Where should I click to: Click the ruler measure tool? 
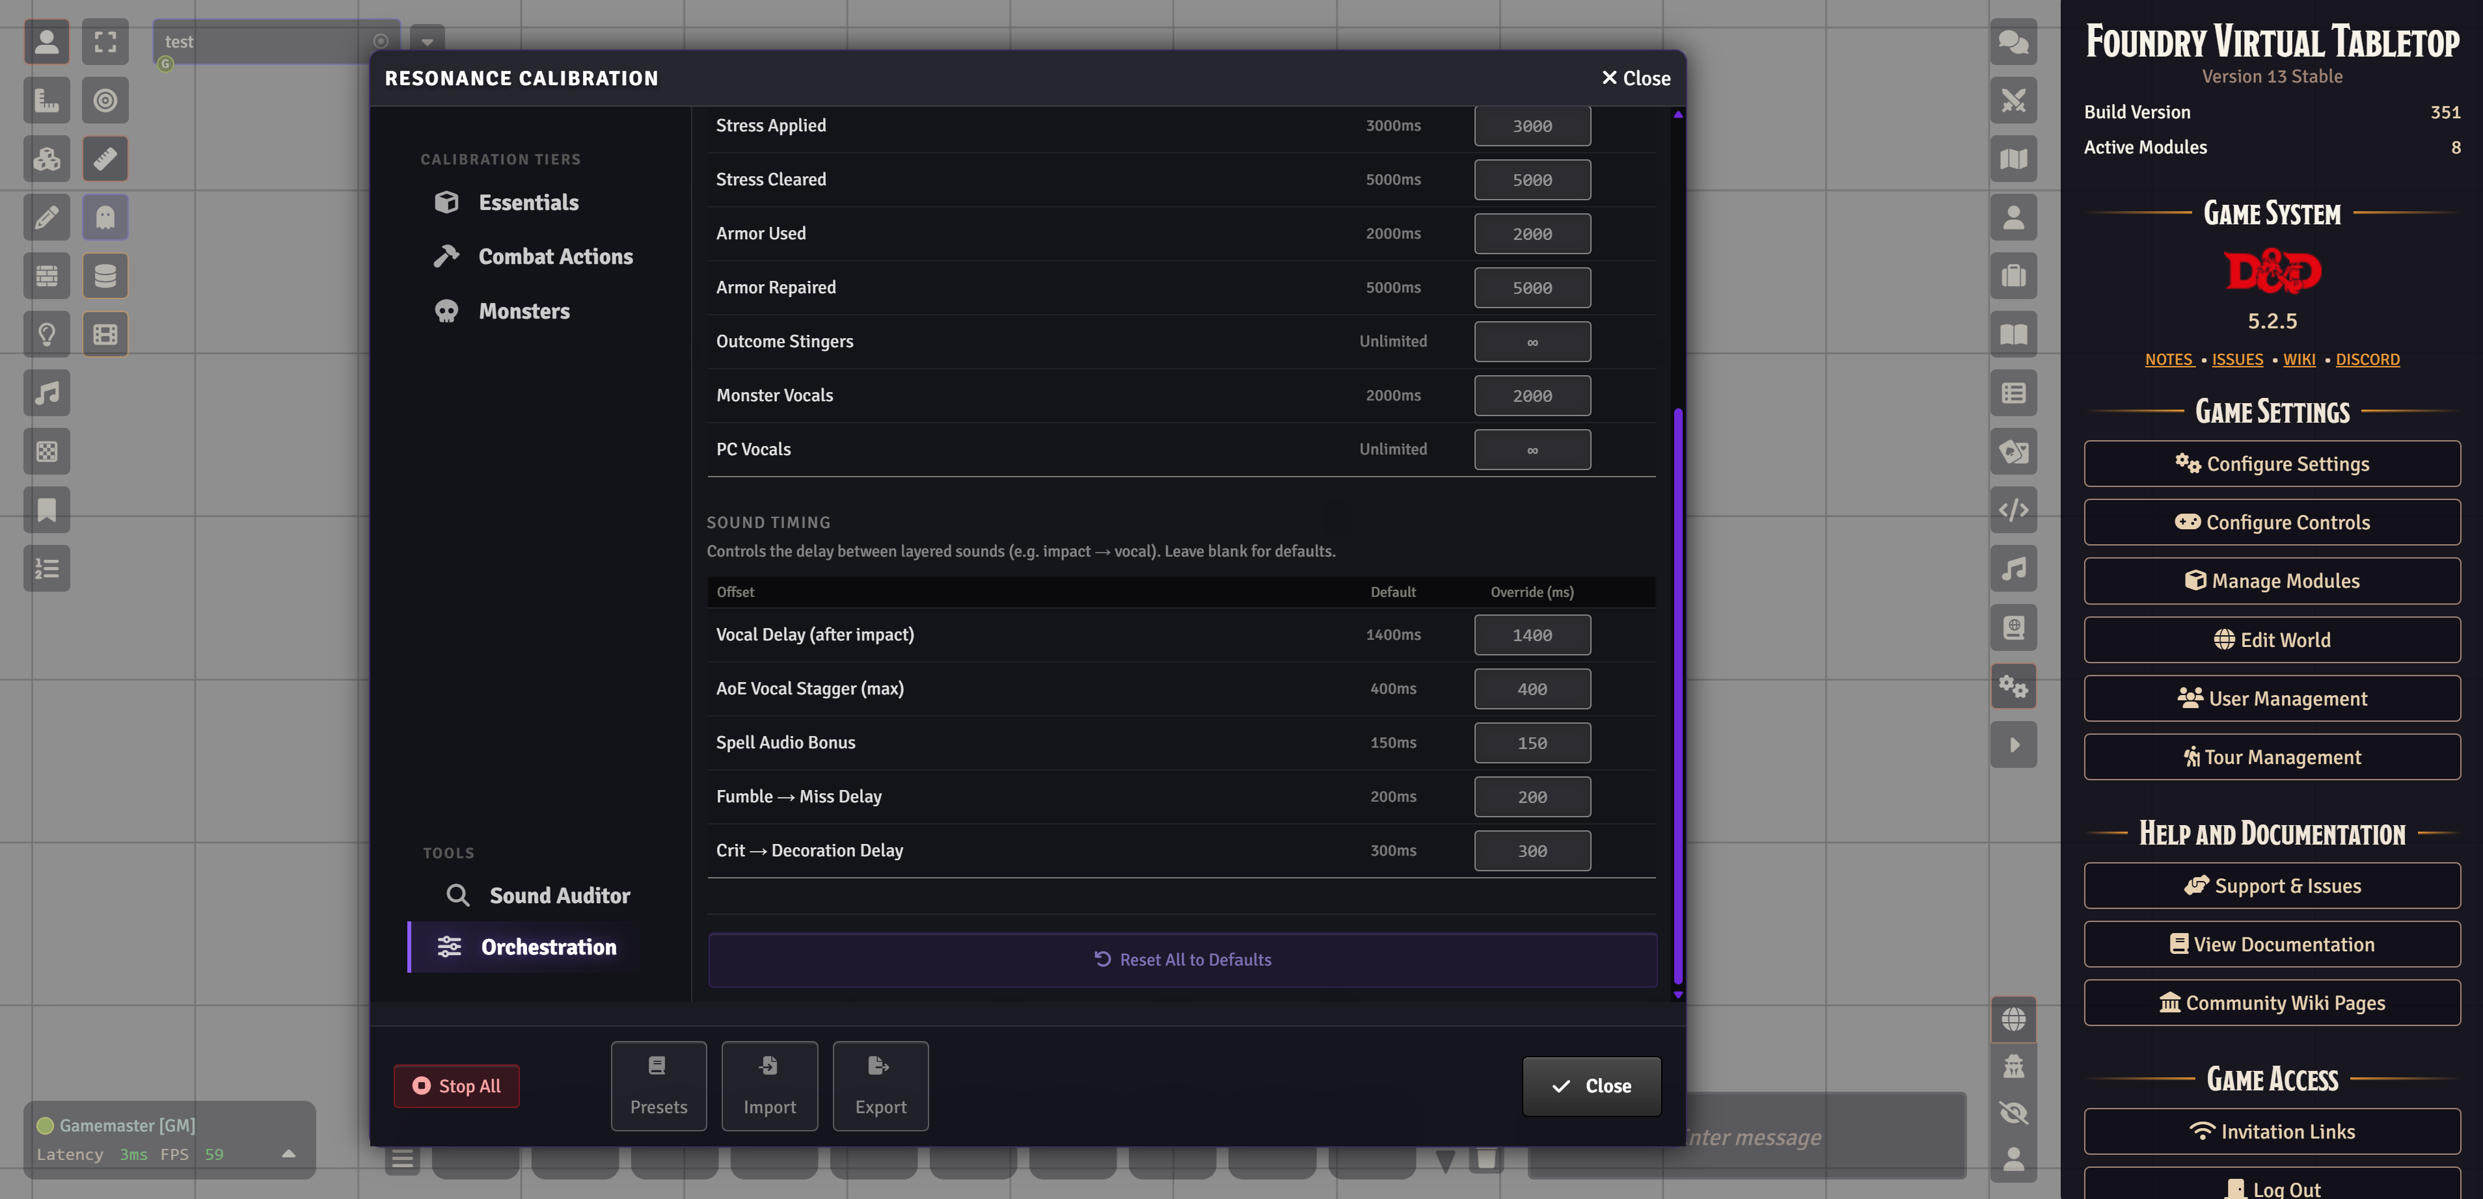click(x=105, y=159)
